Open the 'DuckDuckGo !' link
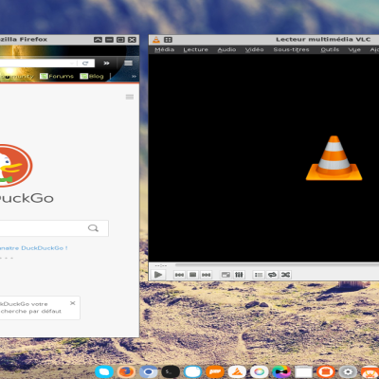Image resolution: width=379 pixels, height=379 pixels. 34,248
